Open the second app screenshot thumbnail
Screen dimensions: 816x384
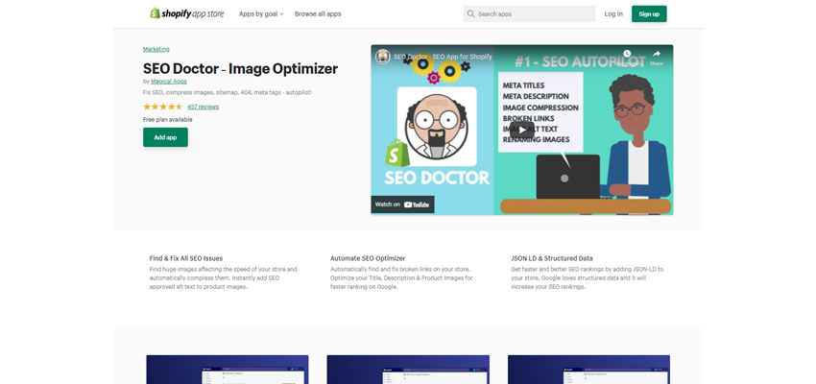pos(408,370)
